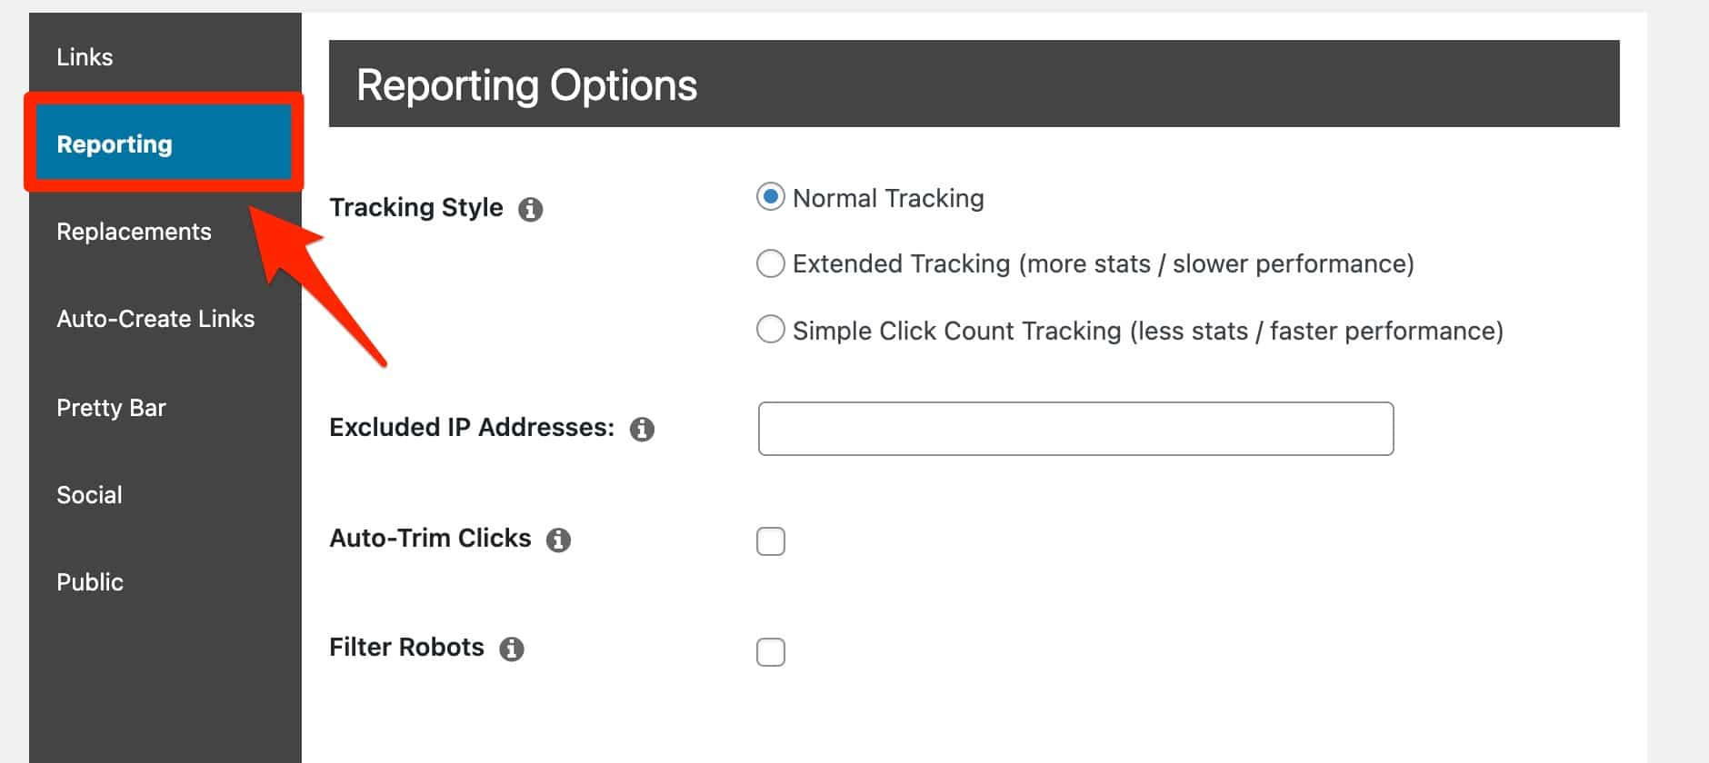Open the Social settings tab
Viewport: 1709px width, 763px height.
pyautogui.click(x=89, y=494)
